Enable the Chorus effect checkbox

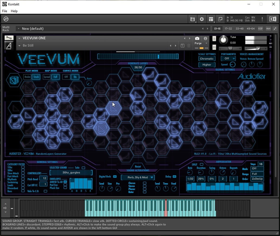145,183
